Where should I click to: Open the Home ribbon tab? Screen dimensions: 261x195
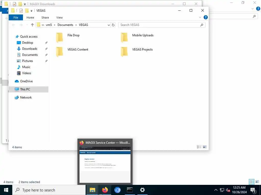[x=30, y=18]
